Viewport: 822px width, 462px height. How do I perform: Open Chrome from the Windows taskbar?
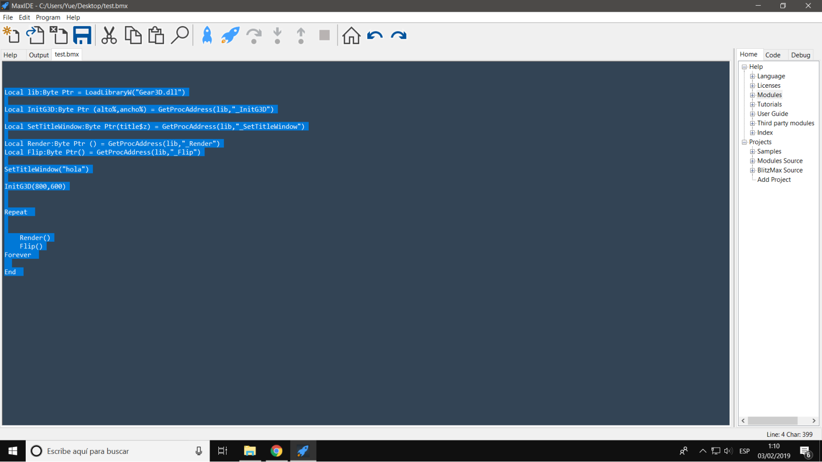[x=276, y=451]
